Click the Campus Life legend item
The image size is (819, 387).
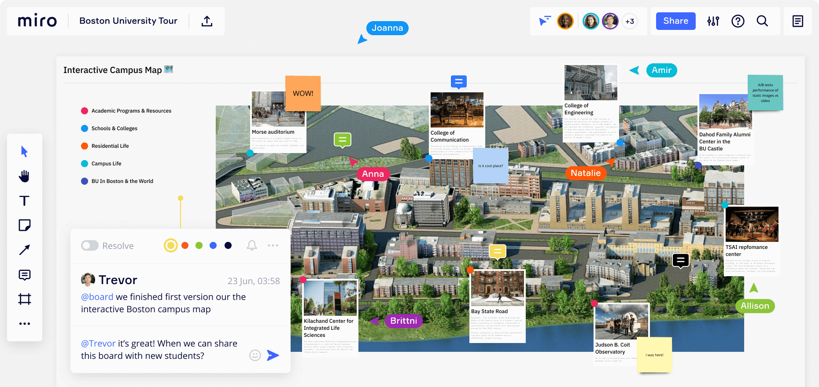[101, 164]
